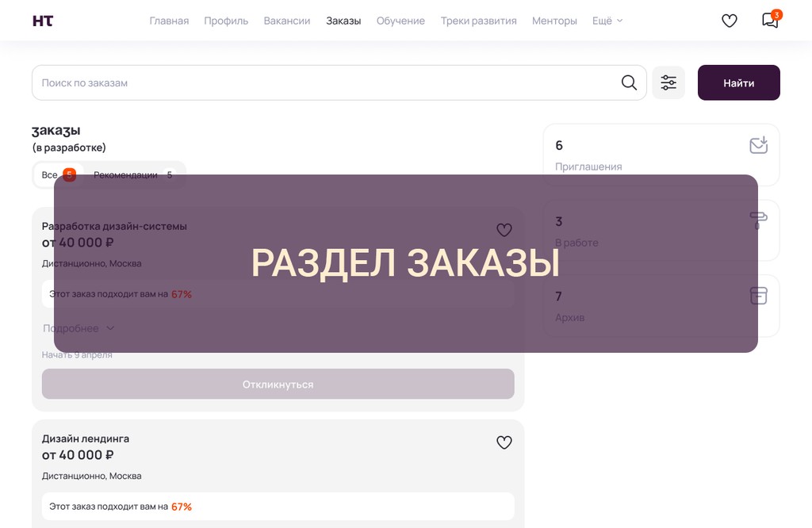Open Разработка дизайн-системы order title
The height and width of the screenshot is (528, 812).
114,226
